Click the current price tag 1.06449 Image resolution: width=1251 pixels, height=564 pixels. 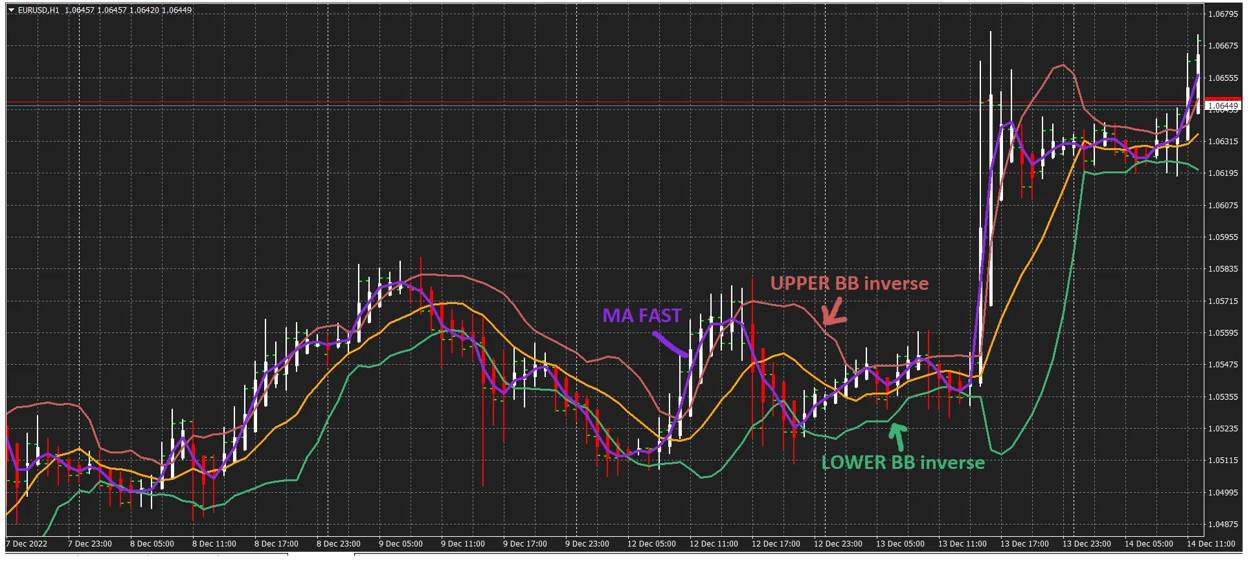(x=1223, y=105)
